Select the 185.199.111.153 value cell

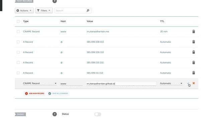[95, 73]
